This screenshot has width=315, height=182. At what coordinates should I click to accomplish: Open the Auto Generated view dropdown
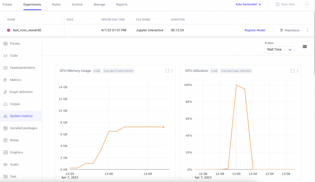tap(248, 4)
